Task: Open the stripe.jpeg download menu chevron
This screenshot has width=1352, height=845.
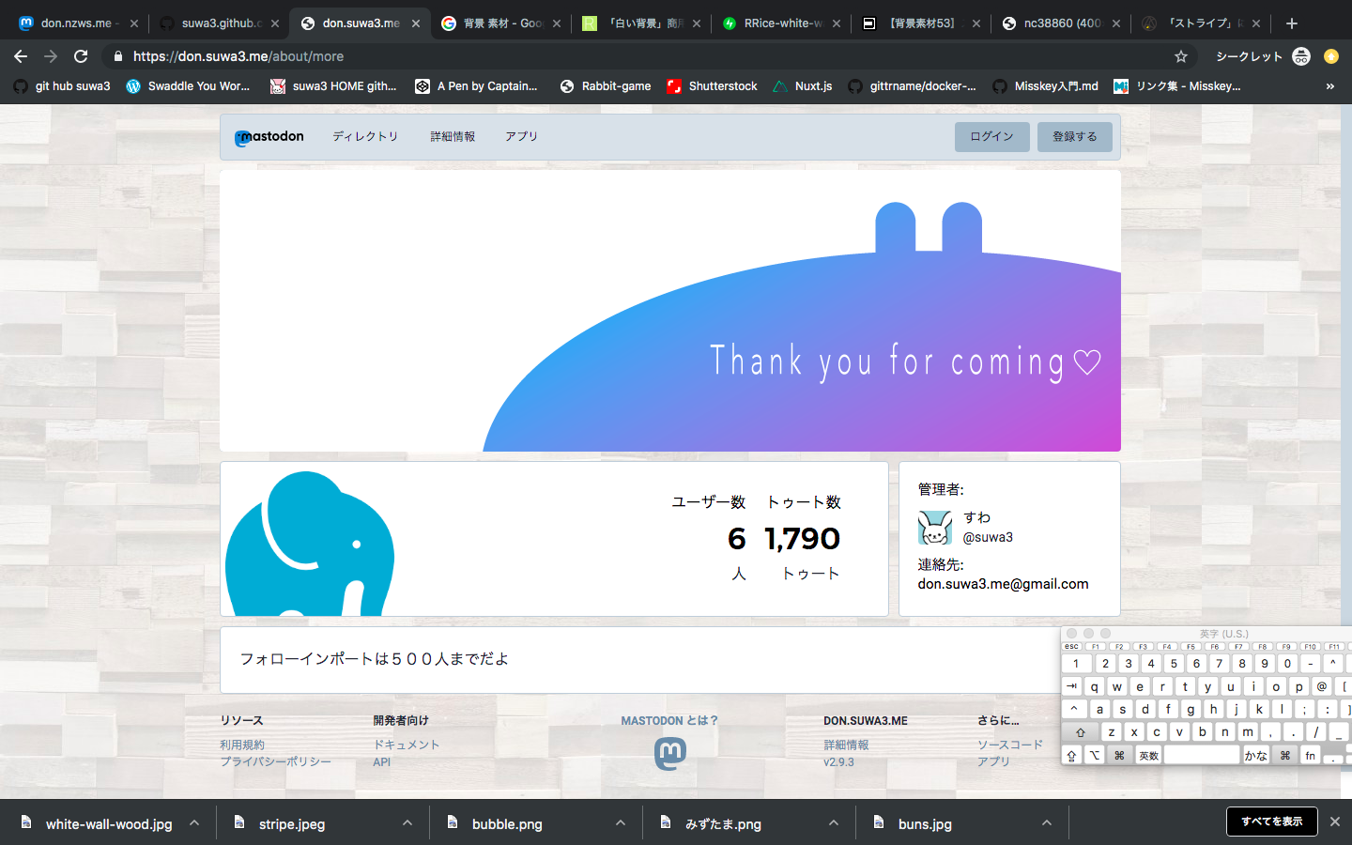Action: tap(407, 823)
